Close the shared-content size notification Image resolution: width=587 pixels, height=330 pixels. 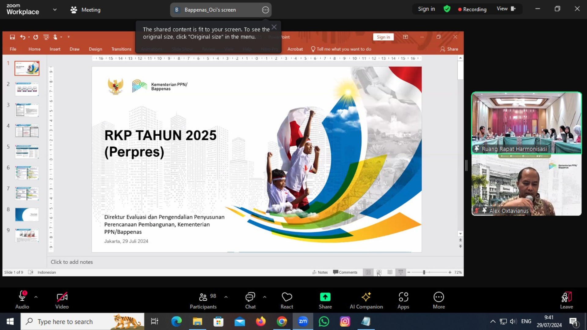(274, 27)
